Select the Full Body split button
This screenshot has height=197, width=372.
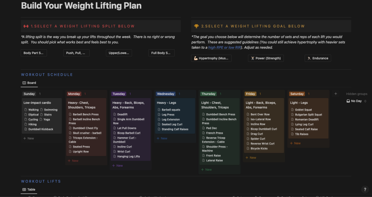pos(161,53)
